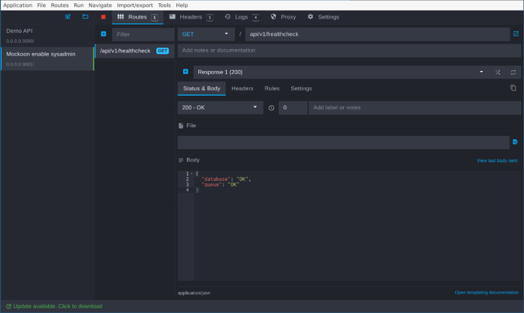Click the new environment icon
The height and width of the screenshot is (313, 524).
[x=68, y=17]
